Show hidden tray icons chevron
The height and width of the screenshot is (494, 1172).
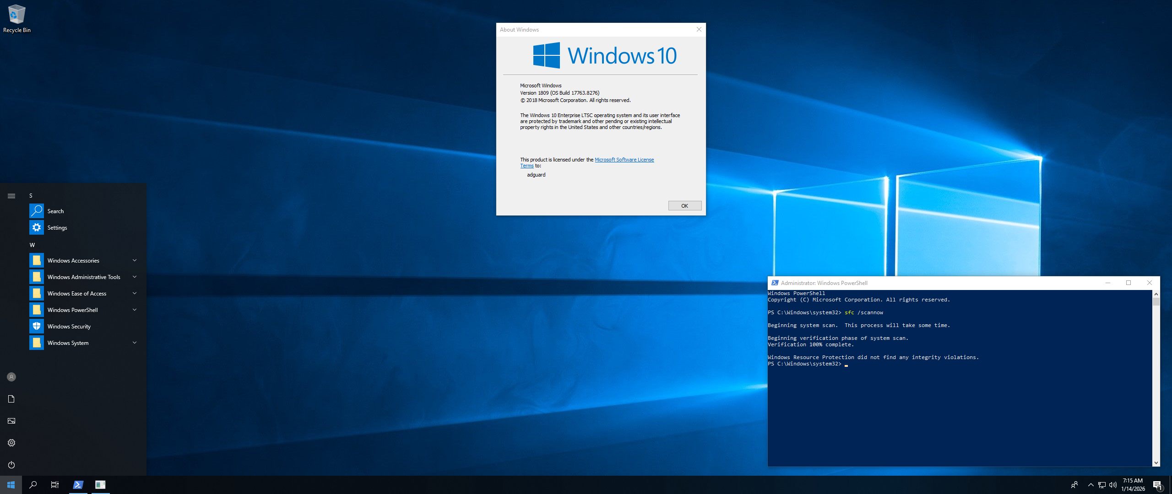tap(1091, 485)
